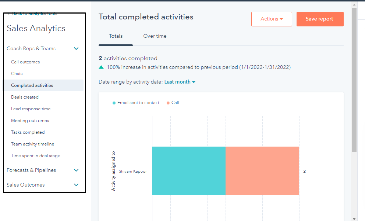This screenshot has height=221, width=365.
Task: Select Deals created in sidebar
Action: 25,97
